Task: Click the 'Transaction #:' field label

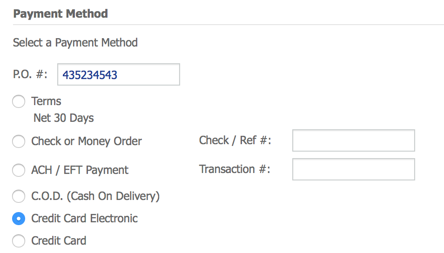Action: coord(235,169)
